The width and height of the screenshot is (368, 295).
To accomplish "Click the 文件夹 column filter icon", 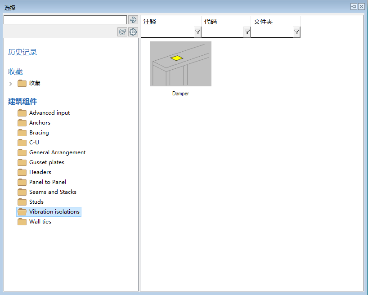I will click(x=296, y=32).
